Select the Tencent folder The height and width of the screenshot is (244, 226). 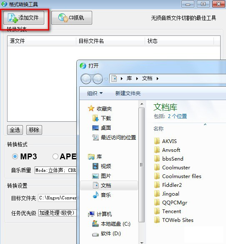168,211
